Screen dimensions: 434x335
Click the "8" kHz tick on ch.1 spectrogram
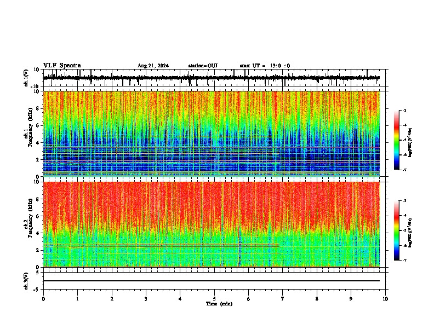point(38,108)
